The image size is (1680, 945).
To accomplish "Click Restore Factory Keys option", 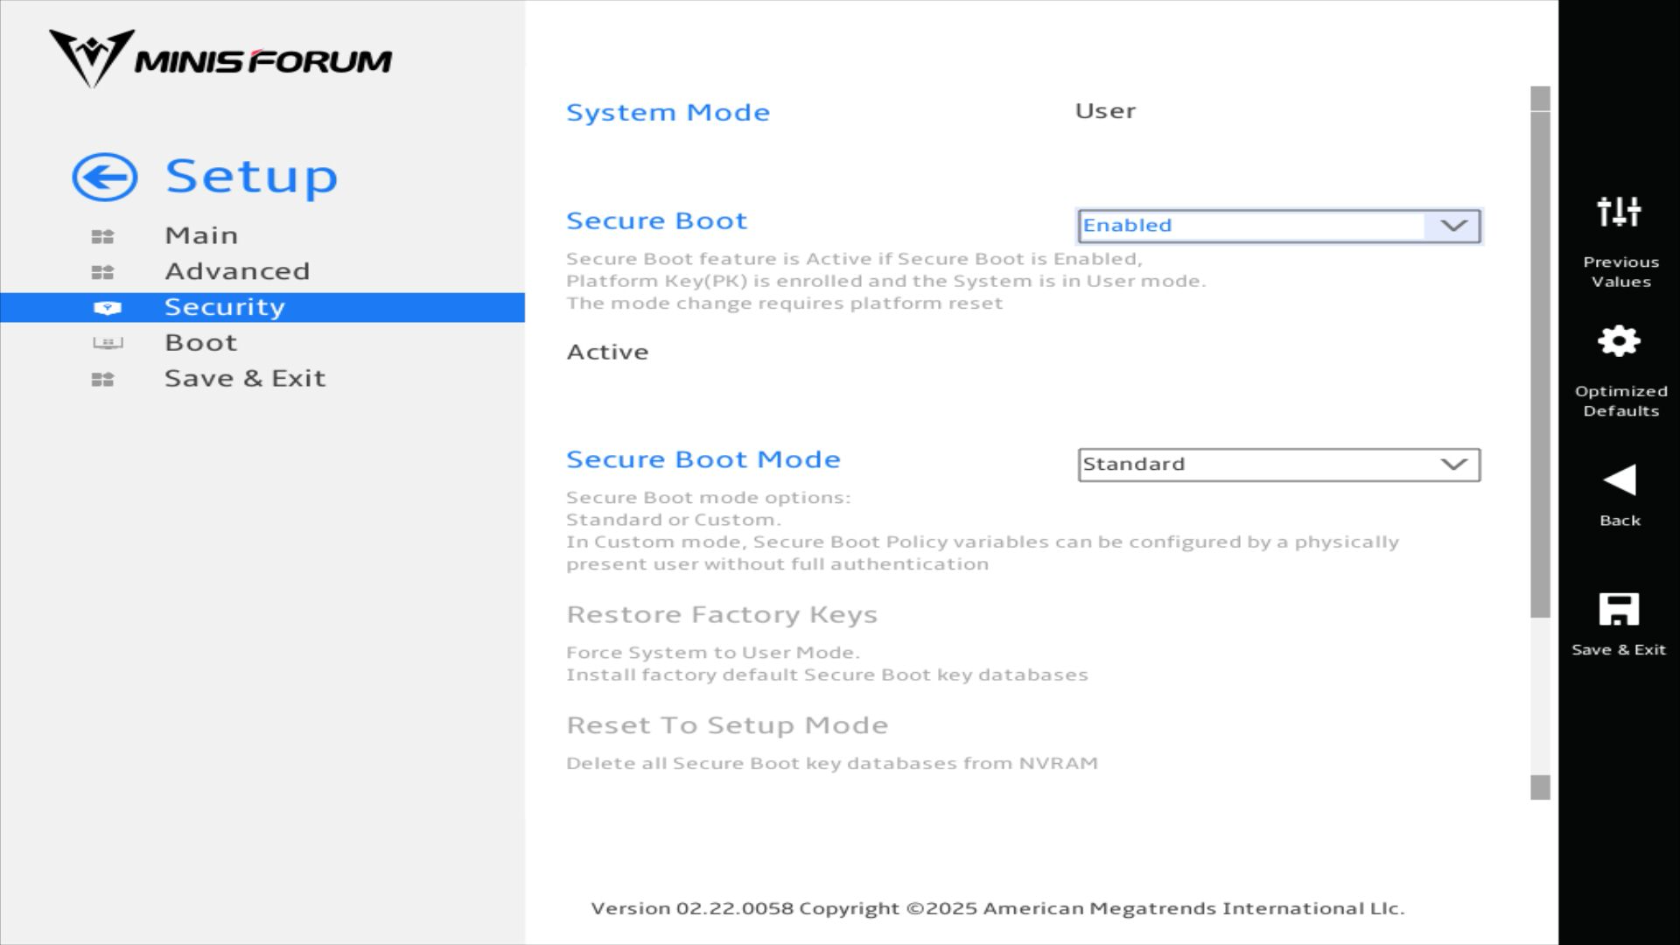I will (721, 614).
